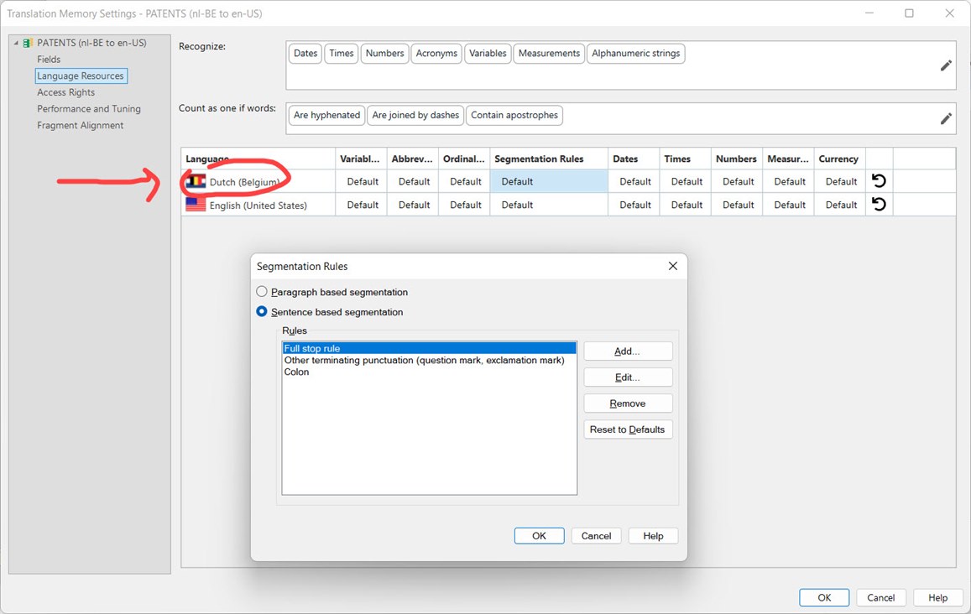The height and width of the screenshot is (614, 971).
Task: Open the Access Rights page
Action: [65, 92]
